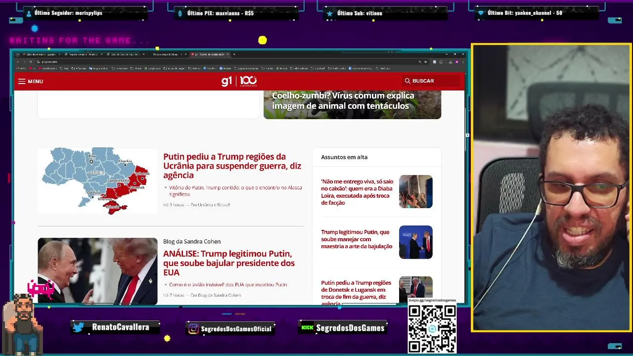Click the Último Sub star icon
The width and height of the screenshot is (633, 356).
[329, 13]
